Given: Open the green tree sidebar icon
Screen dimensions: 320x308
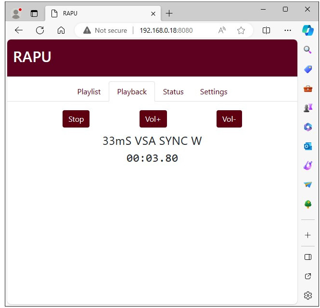Looking at the screenshot, I should tap(308, 204).
